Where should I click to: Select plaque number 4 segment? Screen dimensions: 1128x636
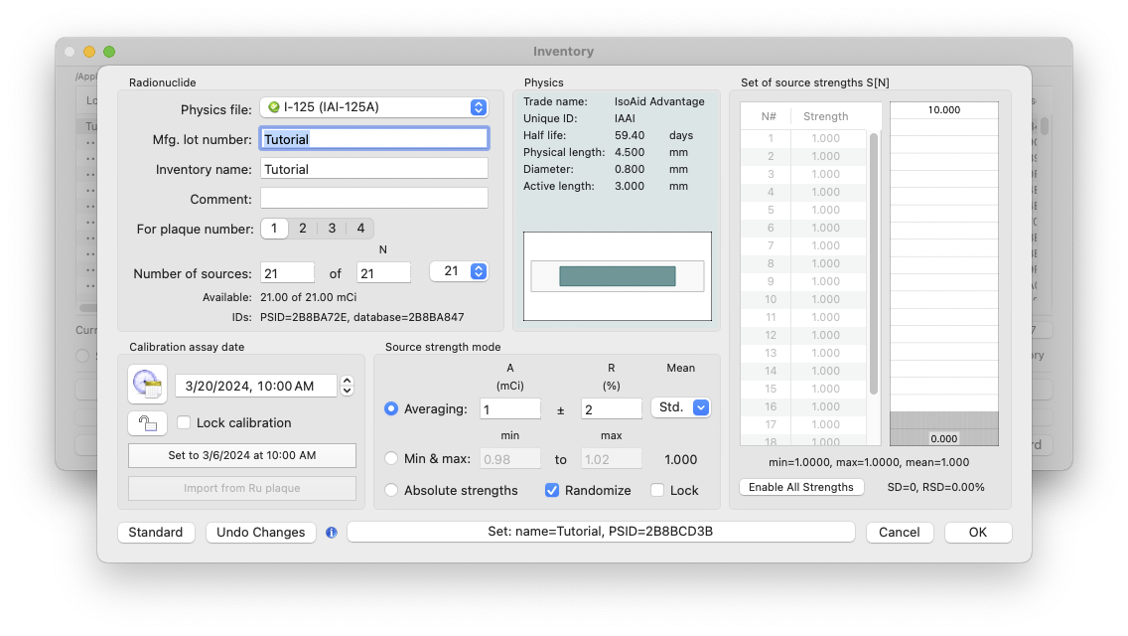pyautogui.click(x=360, y=229)
